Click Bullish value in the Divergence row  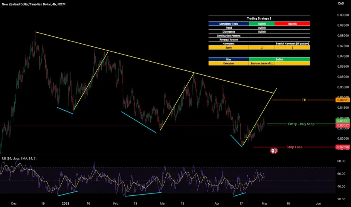262,32
